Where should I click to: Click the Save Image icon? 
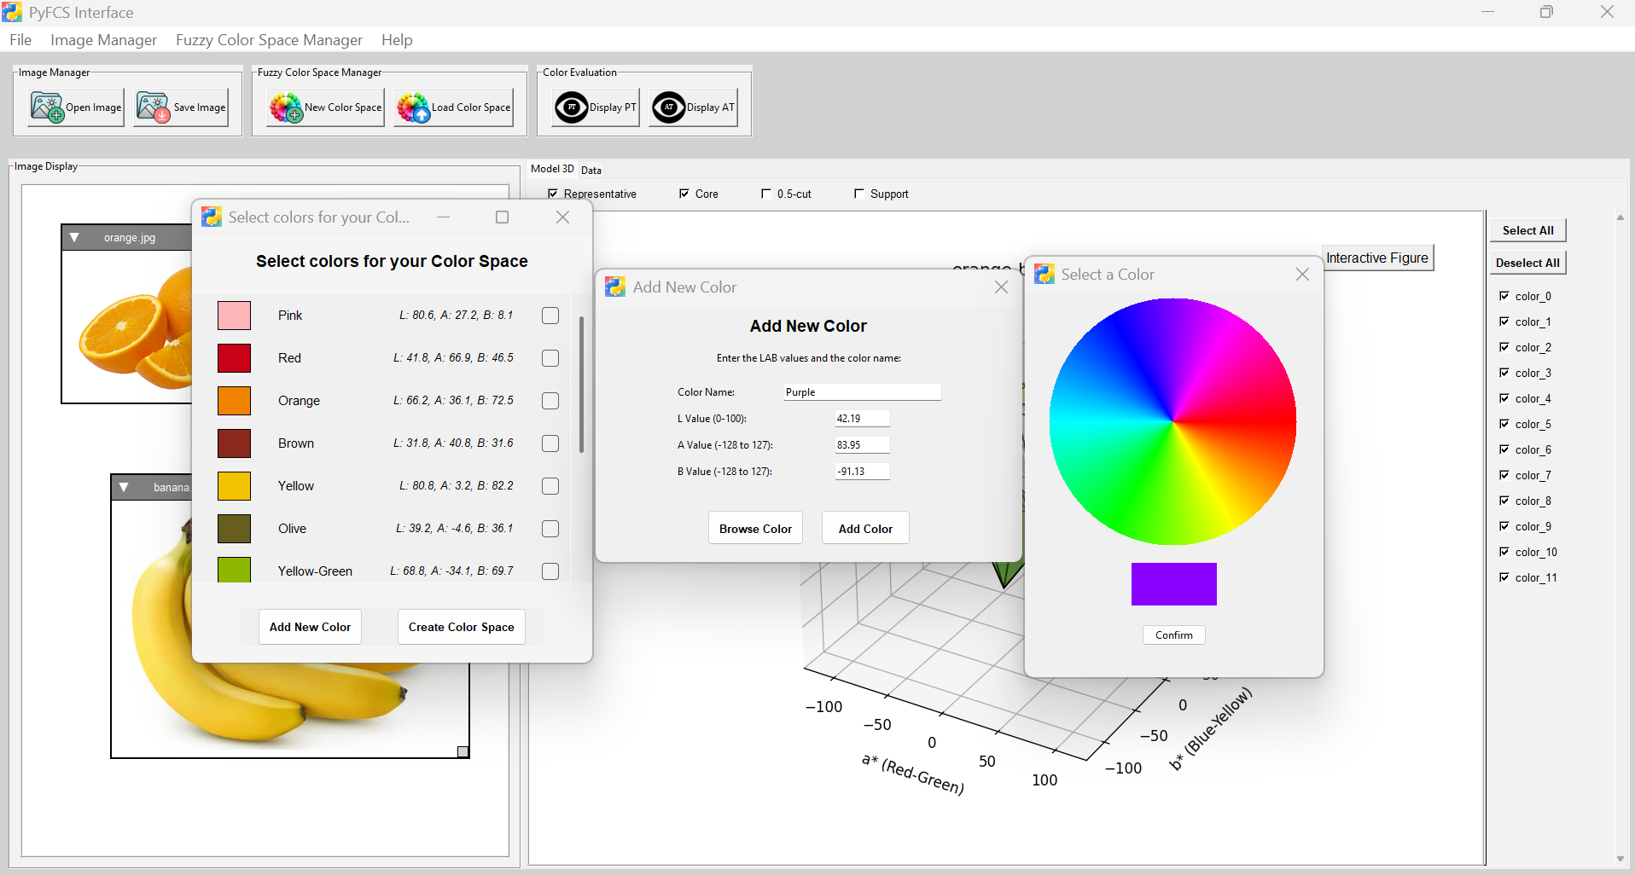[154, 107]
